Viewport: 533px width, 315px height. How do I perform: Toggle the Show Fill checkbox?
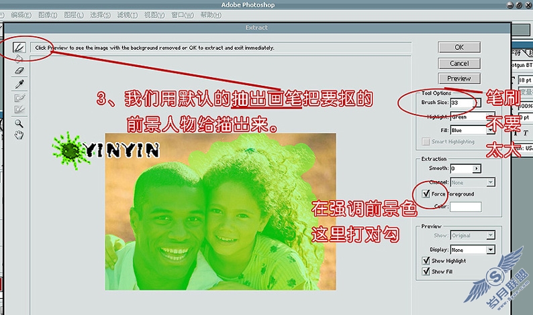(426, 271)
